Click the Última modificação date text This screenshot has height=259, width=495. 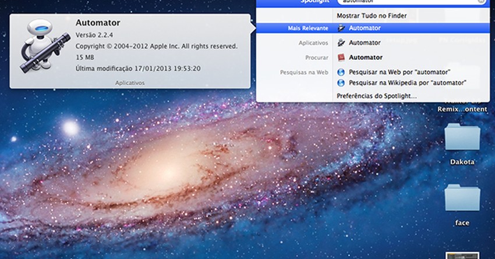tap(138, 69)
